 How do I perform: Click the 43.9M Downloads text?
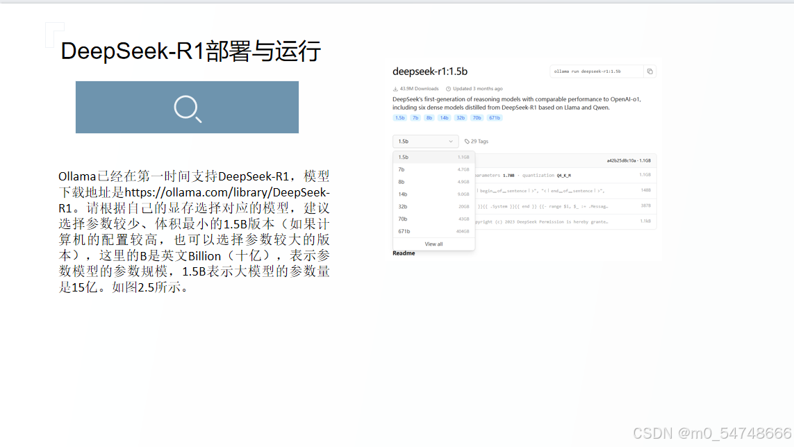click(x=420, y=89)
